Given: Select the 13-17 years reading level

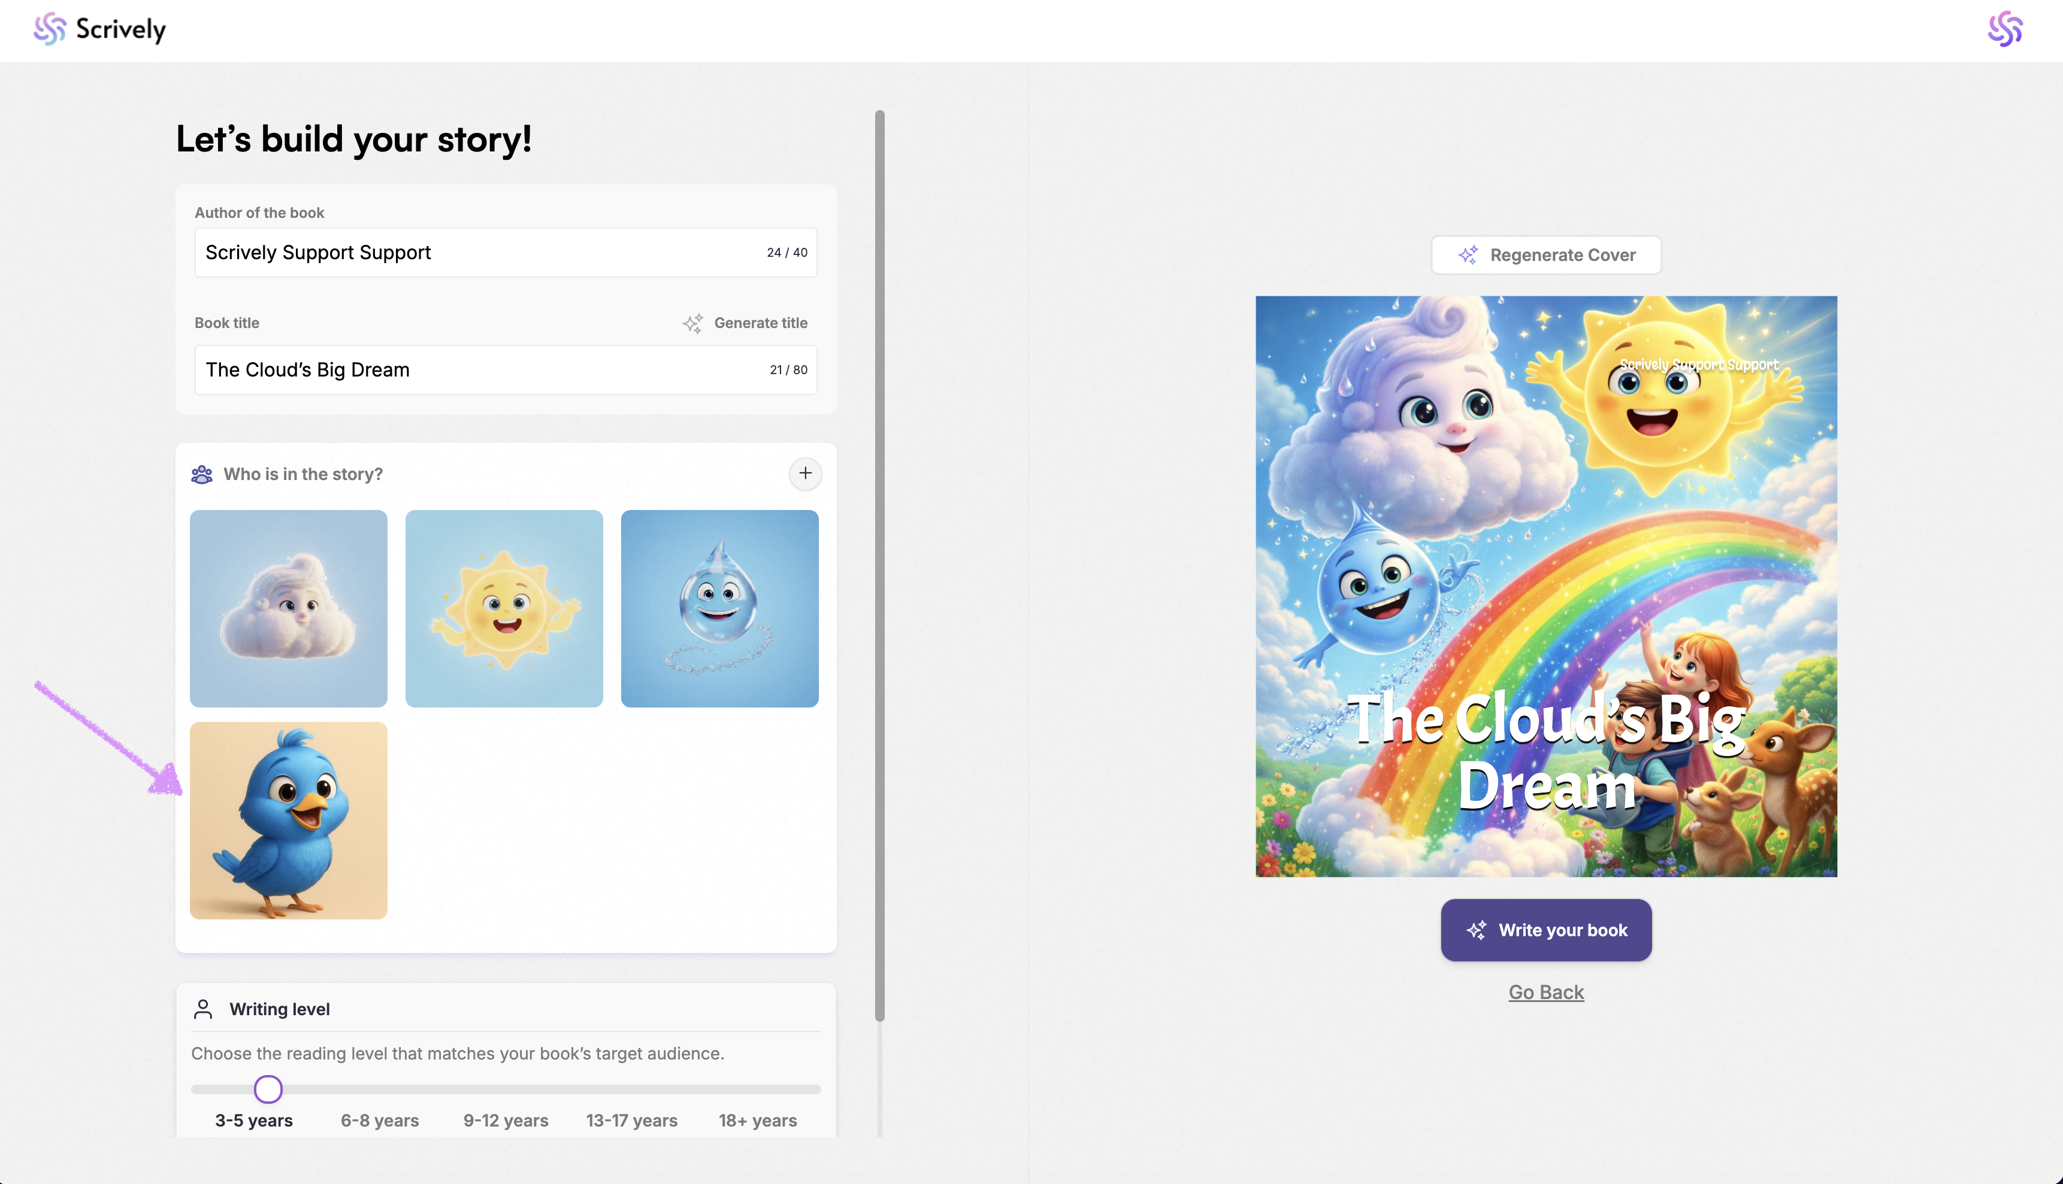Looking at the screenshot, I should pyautogui.click(x=631, y=1121).
